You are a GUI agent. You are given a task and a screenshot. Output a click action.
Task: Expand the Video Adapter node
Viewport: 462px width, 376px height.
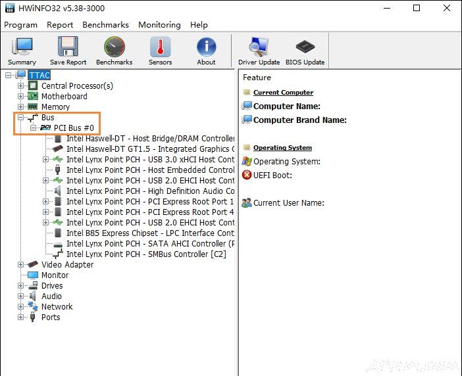pos(20,264)
